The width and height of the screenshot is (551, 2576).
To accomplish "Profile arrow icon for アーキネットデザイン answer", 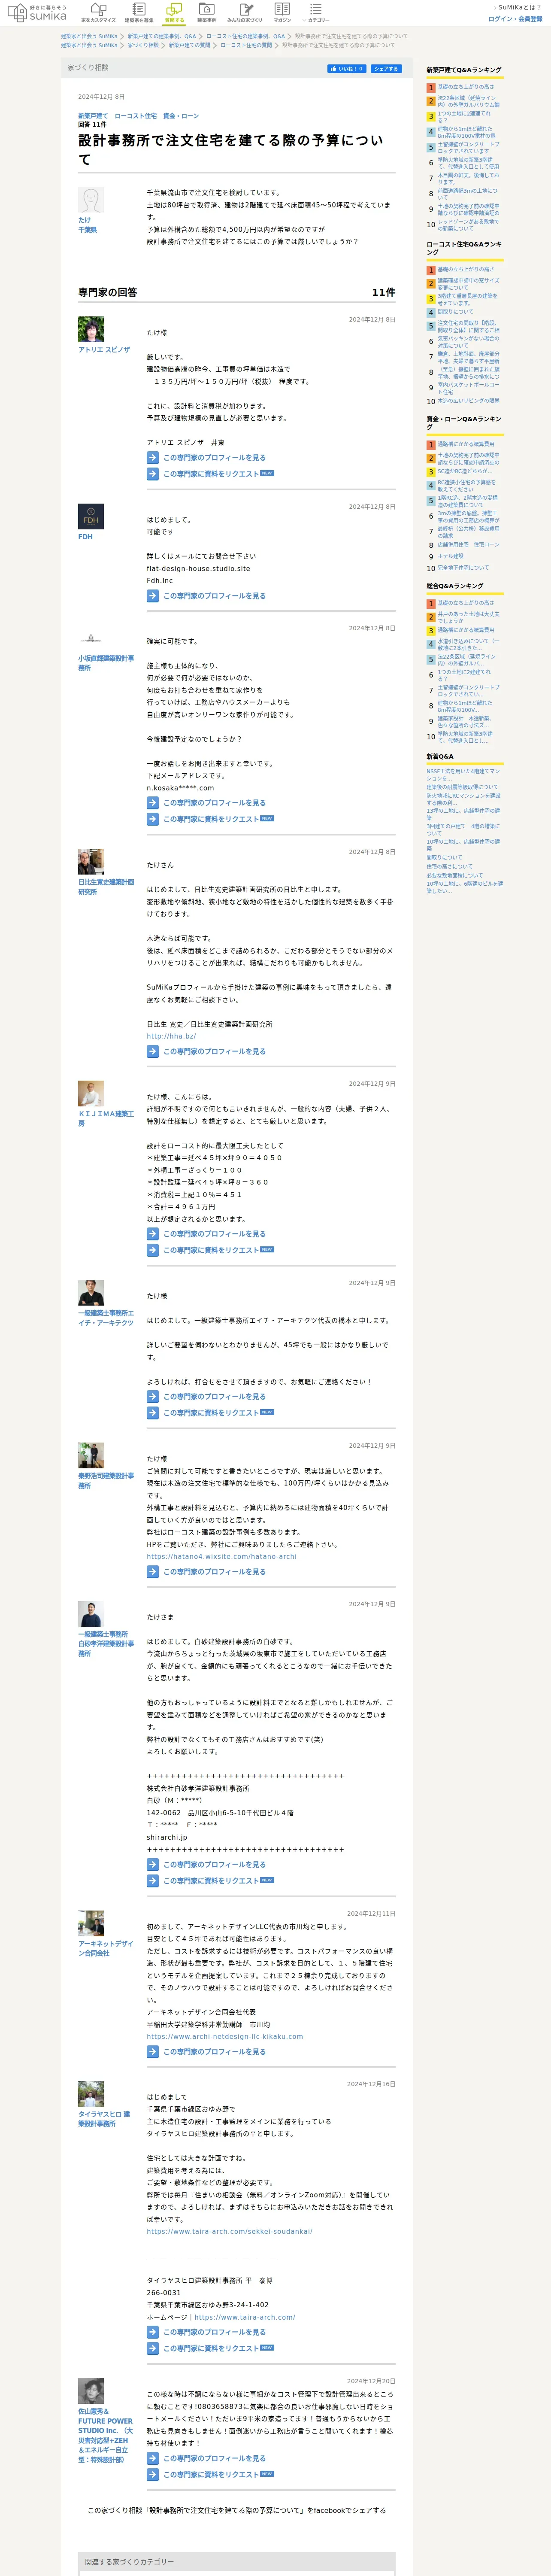I will (x=153, y=2052).
